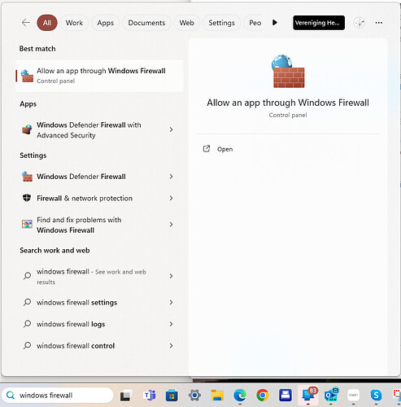Switch to the Web filter tab
The width and height of the screenshot is (401, 407).
(186, 23)
